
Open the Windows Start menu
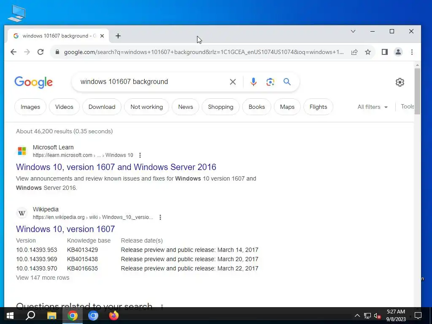(x=10, y=316)
